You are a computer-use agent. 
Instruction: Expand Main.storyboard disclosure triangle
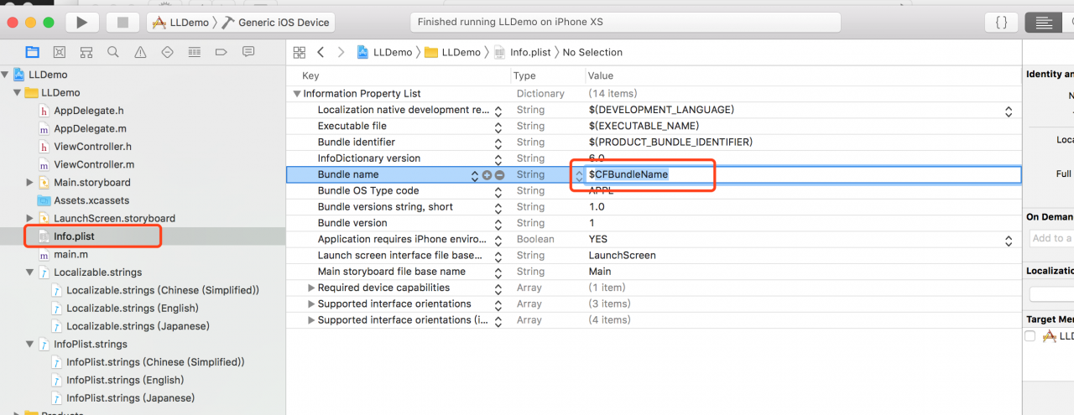30,182
